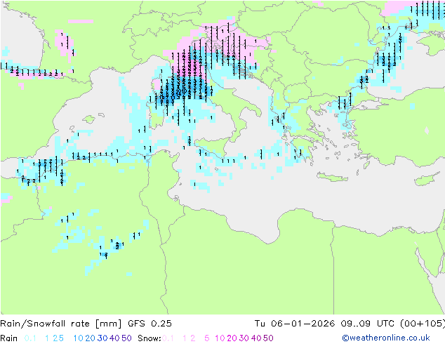Select the Rain legend 40 value
This screenshot has width=445, height=344.
[114, 338]
